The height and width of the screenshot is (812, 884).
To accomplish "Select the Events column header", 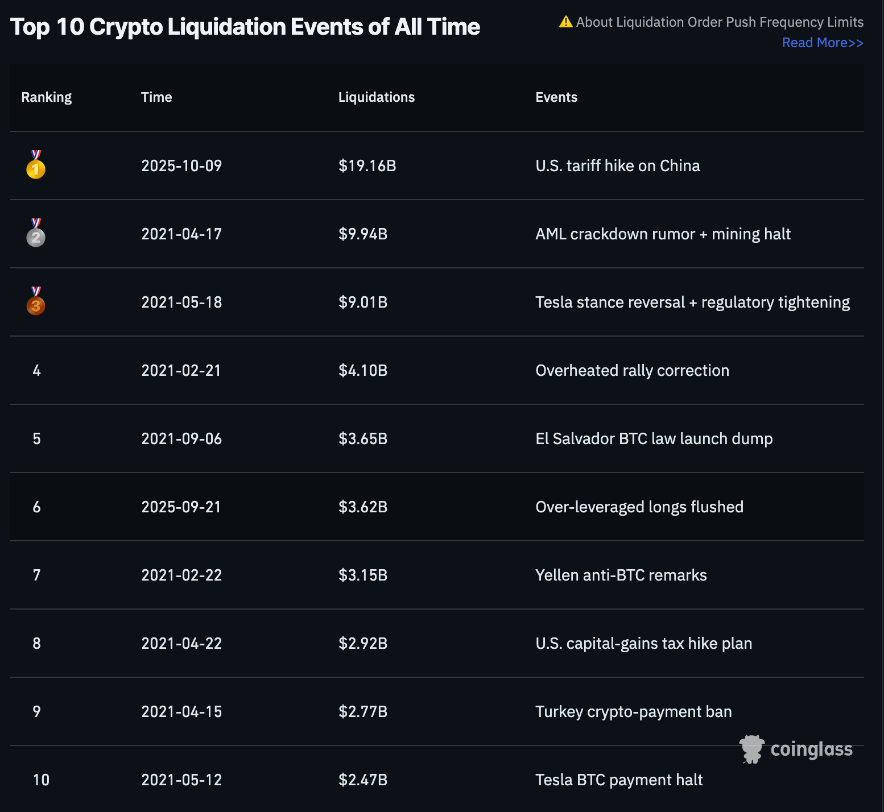I will (556, 97).
